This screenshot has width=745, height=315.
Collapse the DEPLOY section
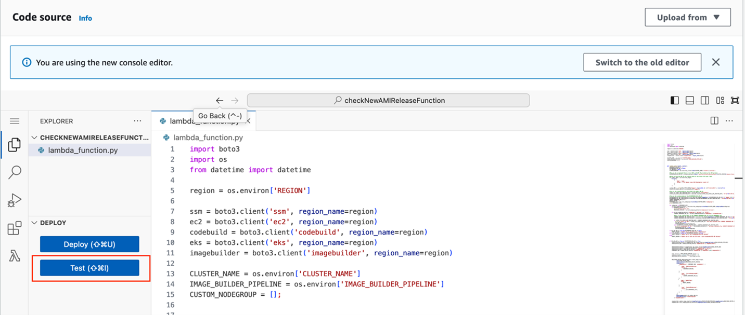tap(34, 222)
